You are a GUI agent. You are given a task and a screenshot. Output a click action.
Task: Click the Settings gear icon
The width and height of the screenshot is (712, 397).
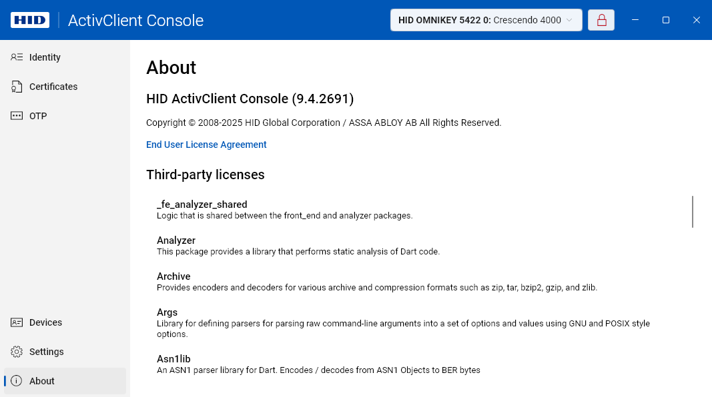[17, 352]
